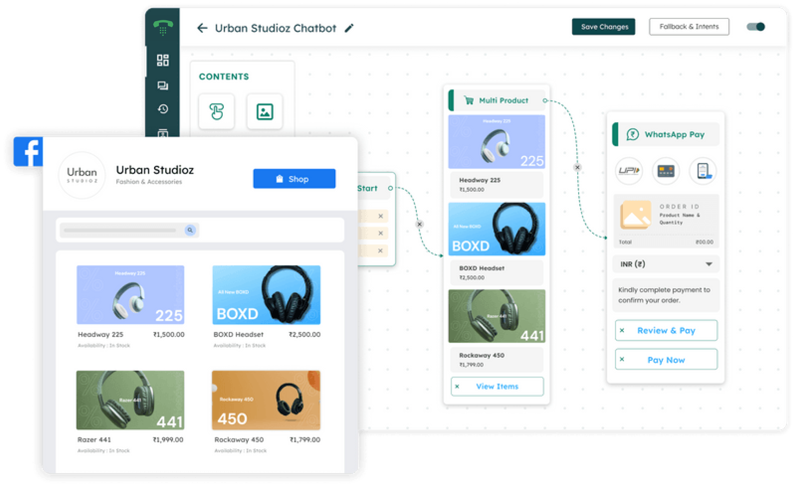Click Fashion & Accessories subtitle
The width and height of the screenshot is (796, 487).
149,182
